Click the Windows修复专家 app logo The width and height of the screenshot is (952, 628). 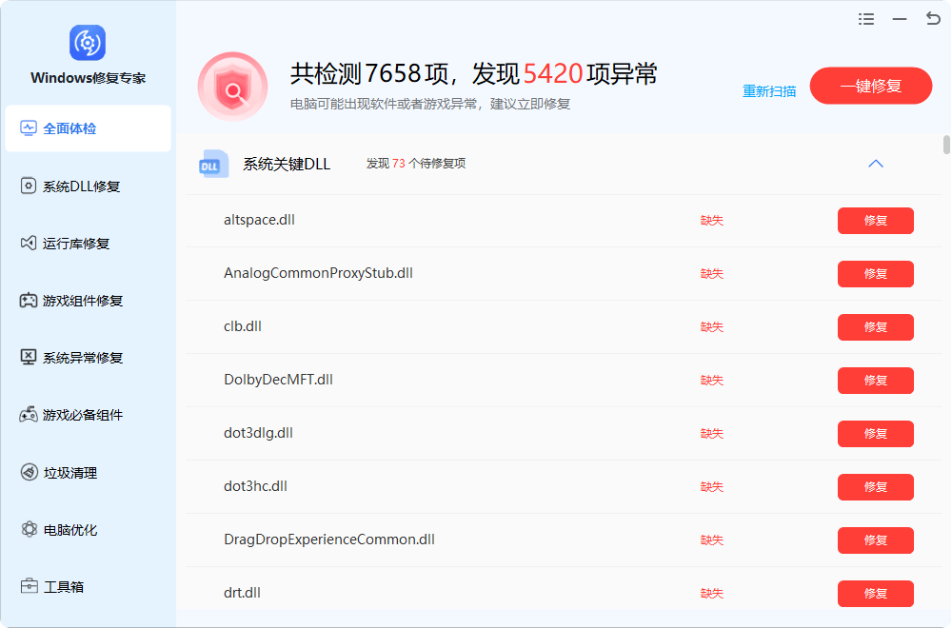coord(88,43)
